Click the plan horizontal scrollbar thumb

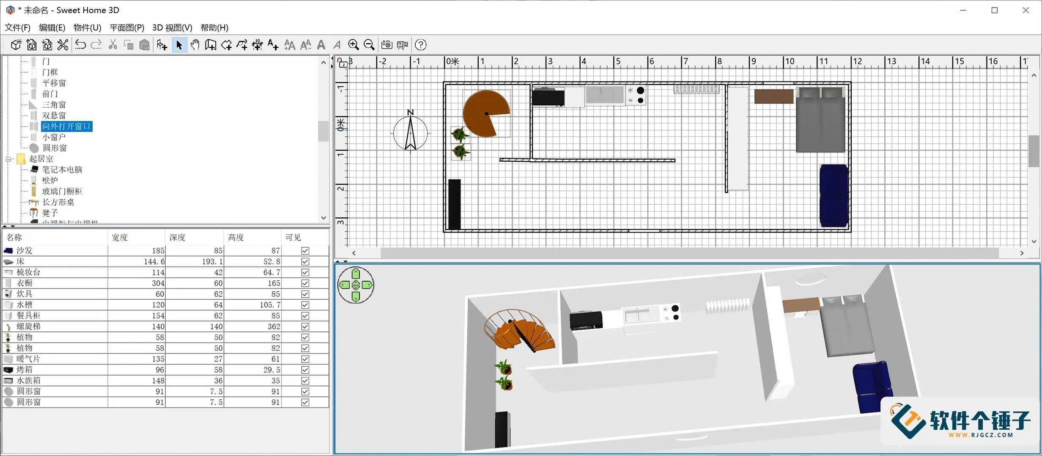(689, 253)
